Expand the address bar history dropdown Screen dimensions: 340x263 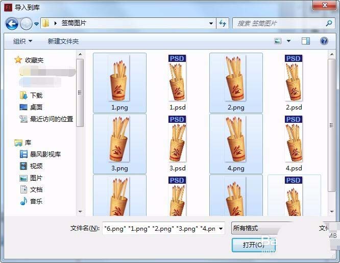[211, 23]
